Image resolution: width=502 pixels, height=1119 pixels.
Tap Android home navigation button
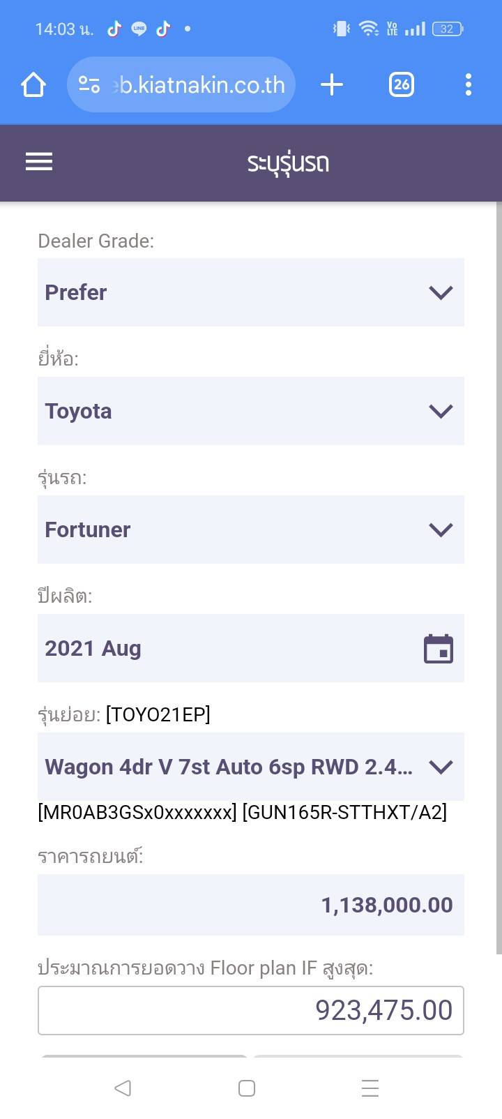click(247, 1088)
